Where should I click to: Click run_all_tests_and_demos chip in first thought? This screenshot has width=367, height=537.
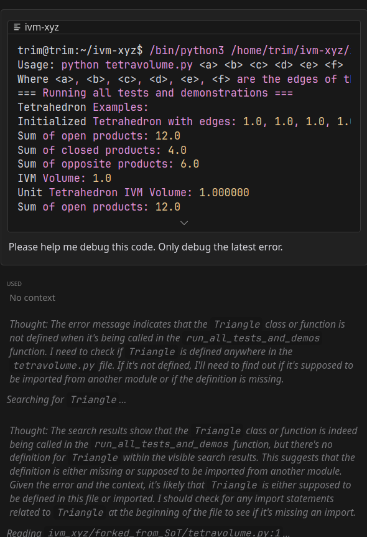coord(253,338)
